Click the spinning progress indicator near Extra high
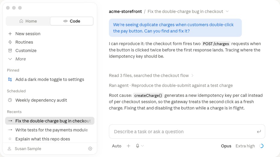 pos(261,146)
